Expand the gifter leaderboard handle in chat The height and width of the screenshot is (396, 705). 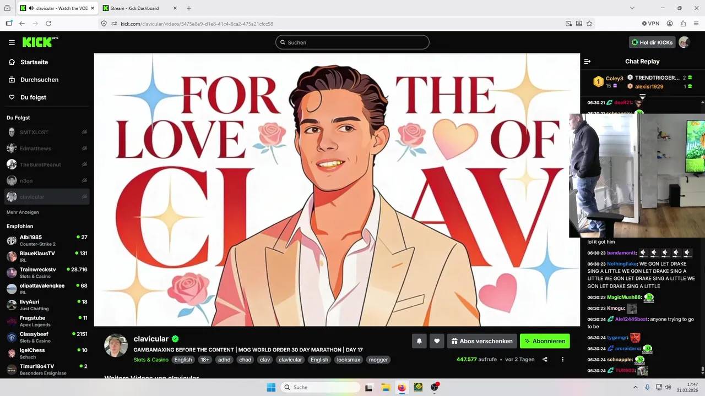tap(642, 96)
